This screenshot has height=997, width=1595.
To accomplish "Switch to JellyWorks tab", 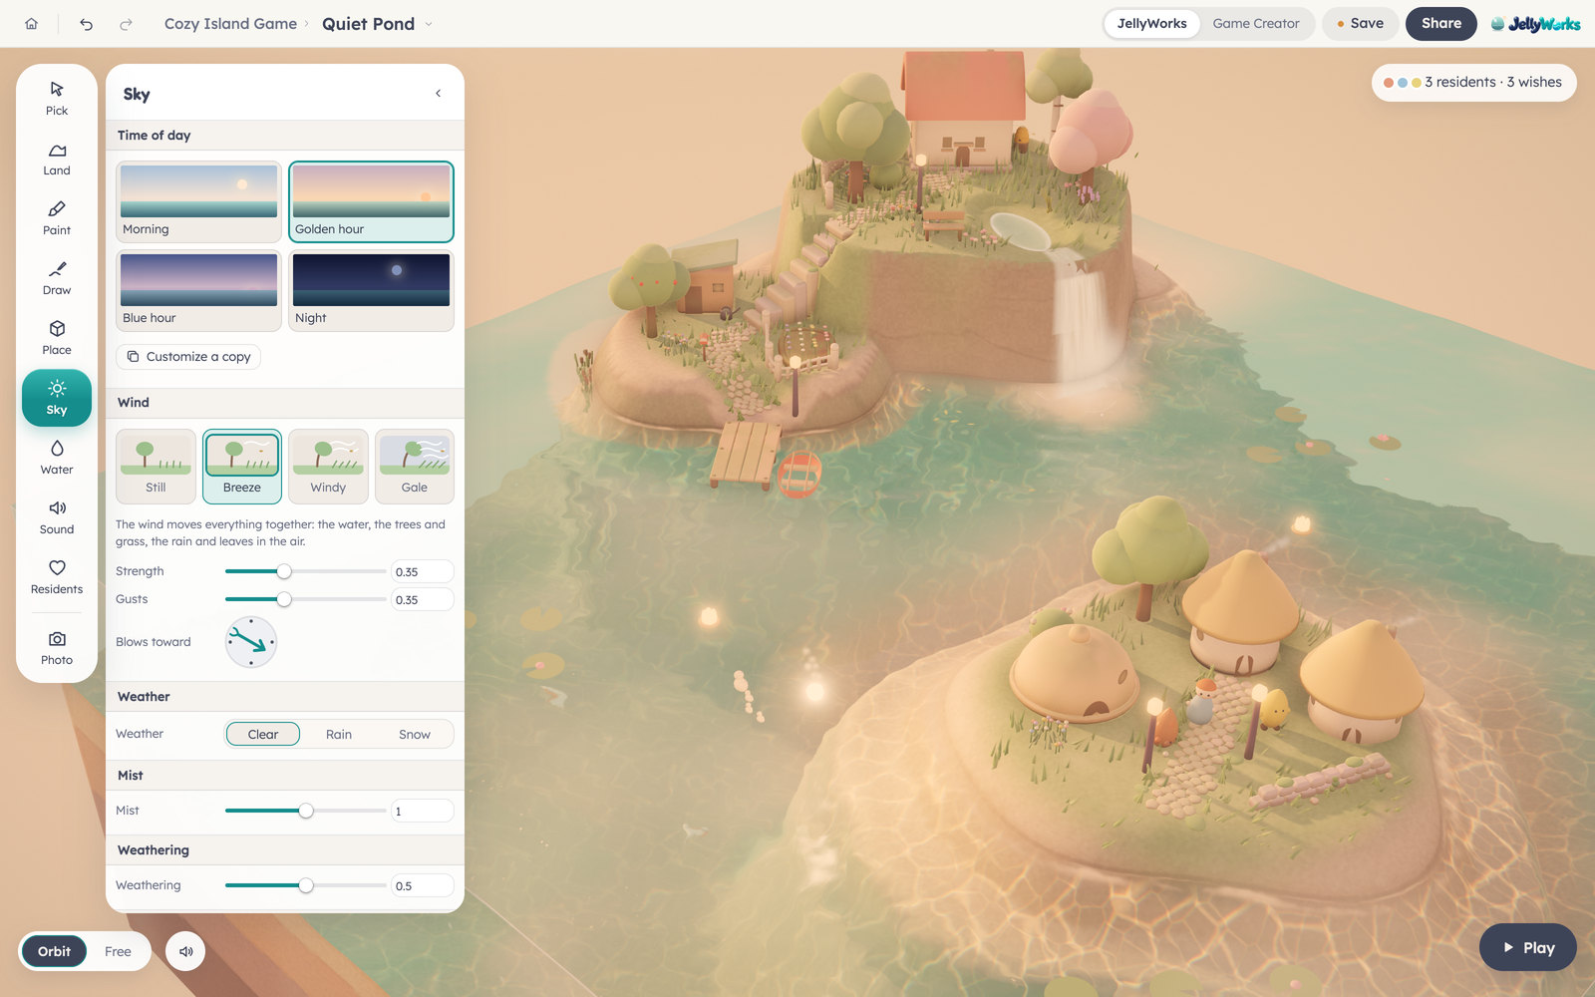I will click(1151, 24).
